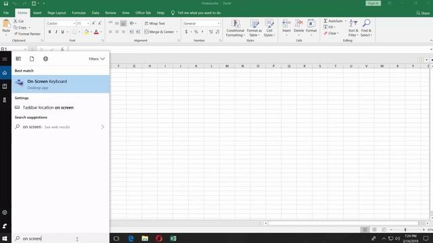This screenshot has width=433, height=243.
Task: Open Task View from the taskbar
Action: pyautogui.click(x=116, y=238)
